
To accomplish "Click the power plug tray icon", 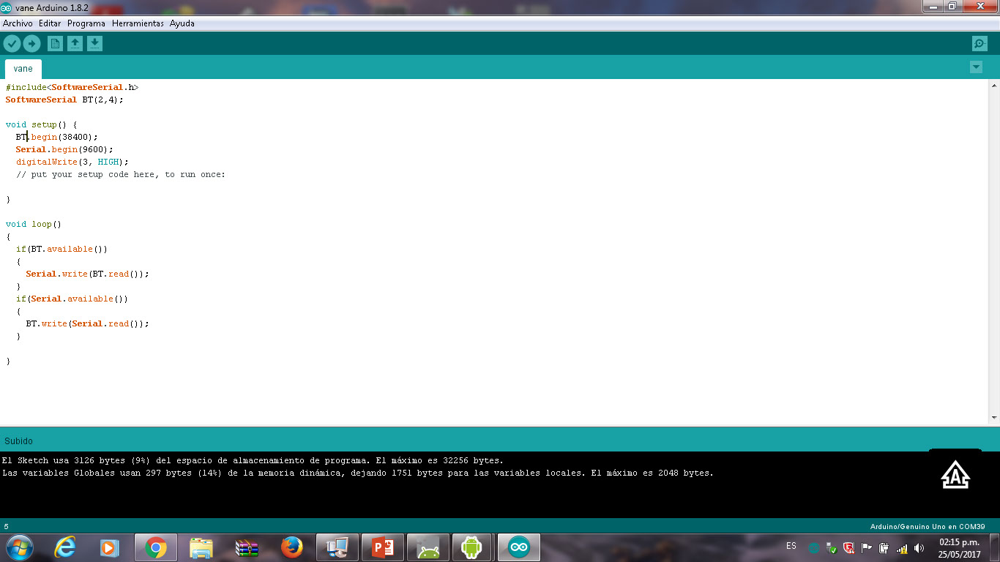I will pos(884,548).
